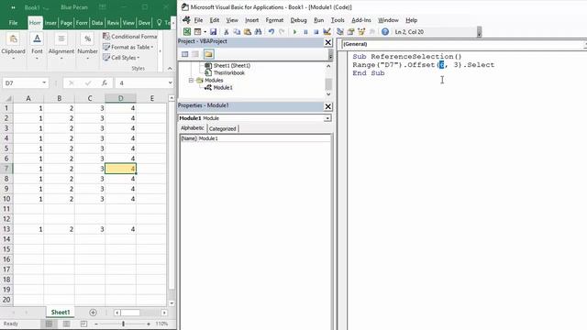
Task: Open the Excel Data ribbon tab
Action: (x=97, y=23)
